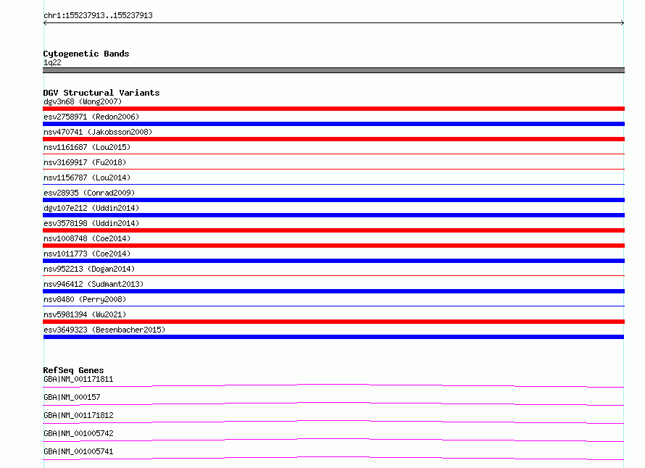Open the GBA|NM_001005741 transcript label
The height and width of the screenshot is (468, 645).
(78, 451)
